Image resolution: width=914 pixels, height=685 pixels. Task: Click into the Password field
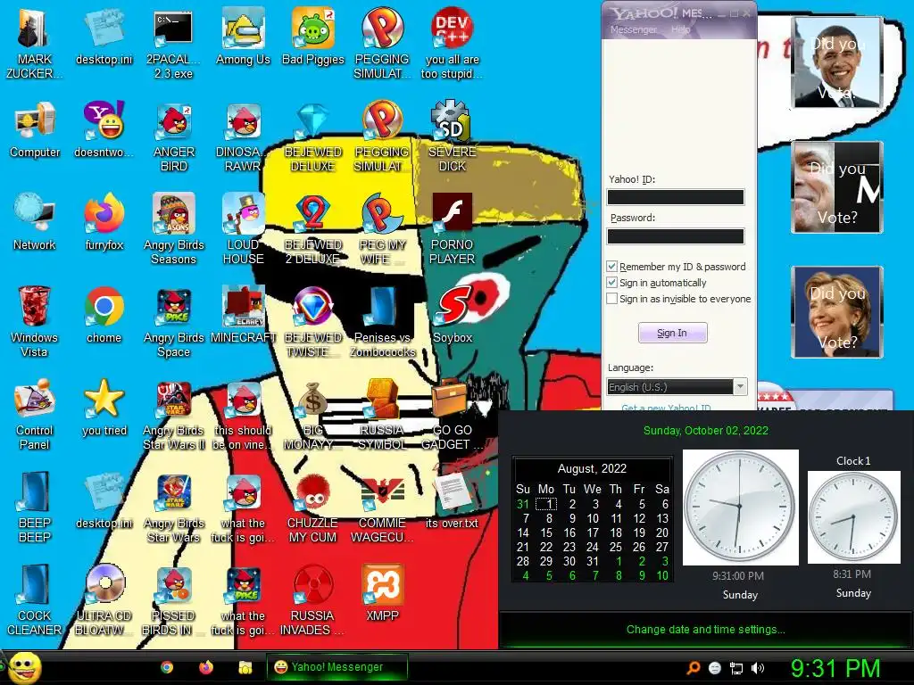(x=676, y=235)
